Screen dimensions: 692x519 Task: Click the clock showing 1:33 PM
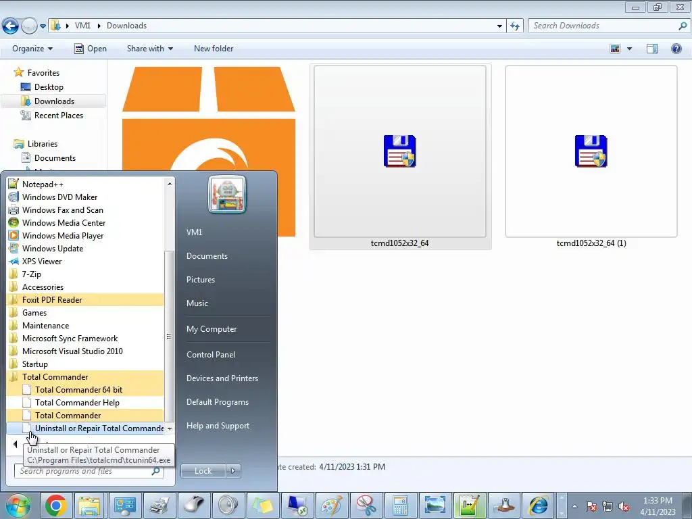click(x=658, y=501)
